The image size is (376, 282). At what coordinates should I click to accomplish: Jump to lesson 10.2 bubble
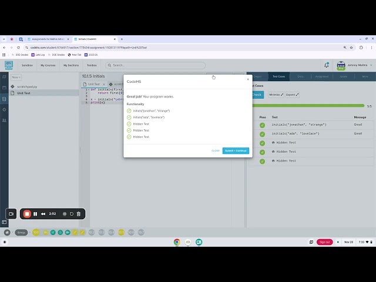pos(92,233)
